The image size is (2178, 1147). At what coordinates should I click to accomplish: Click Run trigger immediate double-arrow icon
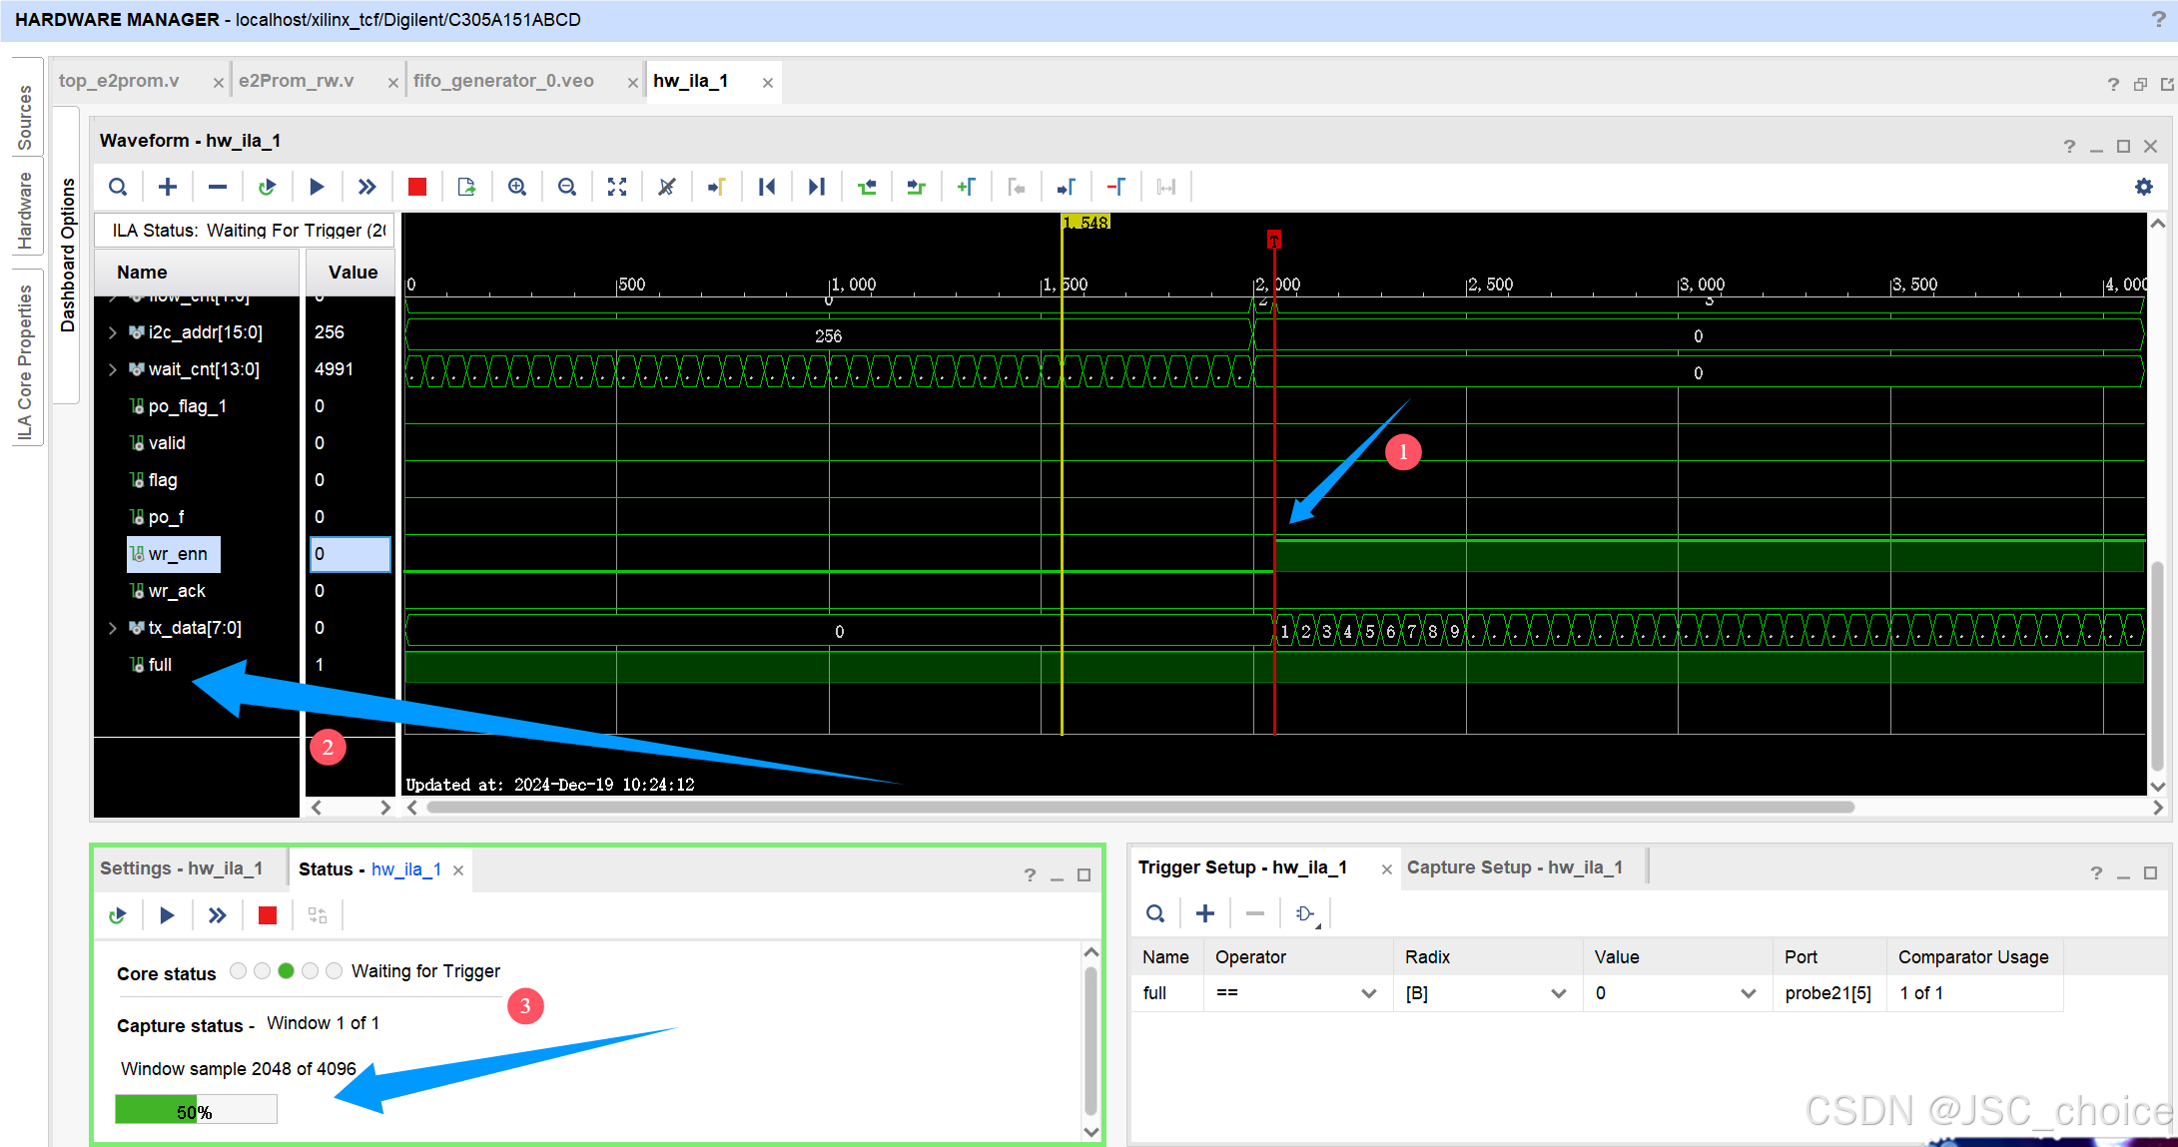(366, 187)
